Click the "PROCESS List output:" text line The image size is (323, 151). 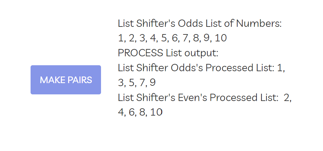click(x=168, y=53)
